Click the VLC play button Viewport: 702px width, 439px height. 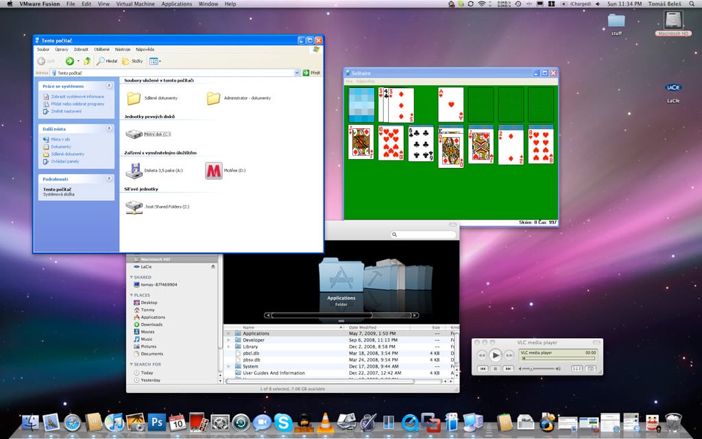(495, 355)
